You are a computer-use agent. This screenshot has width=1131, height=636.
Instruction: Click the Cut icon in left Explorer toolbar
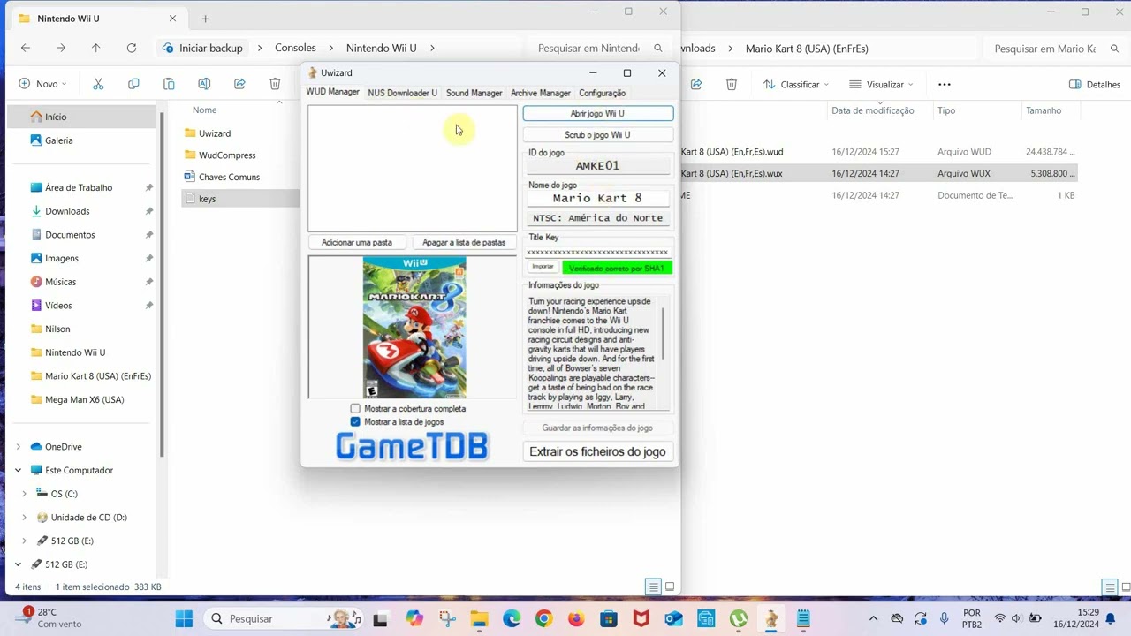[98, 84]
